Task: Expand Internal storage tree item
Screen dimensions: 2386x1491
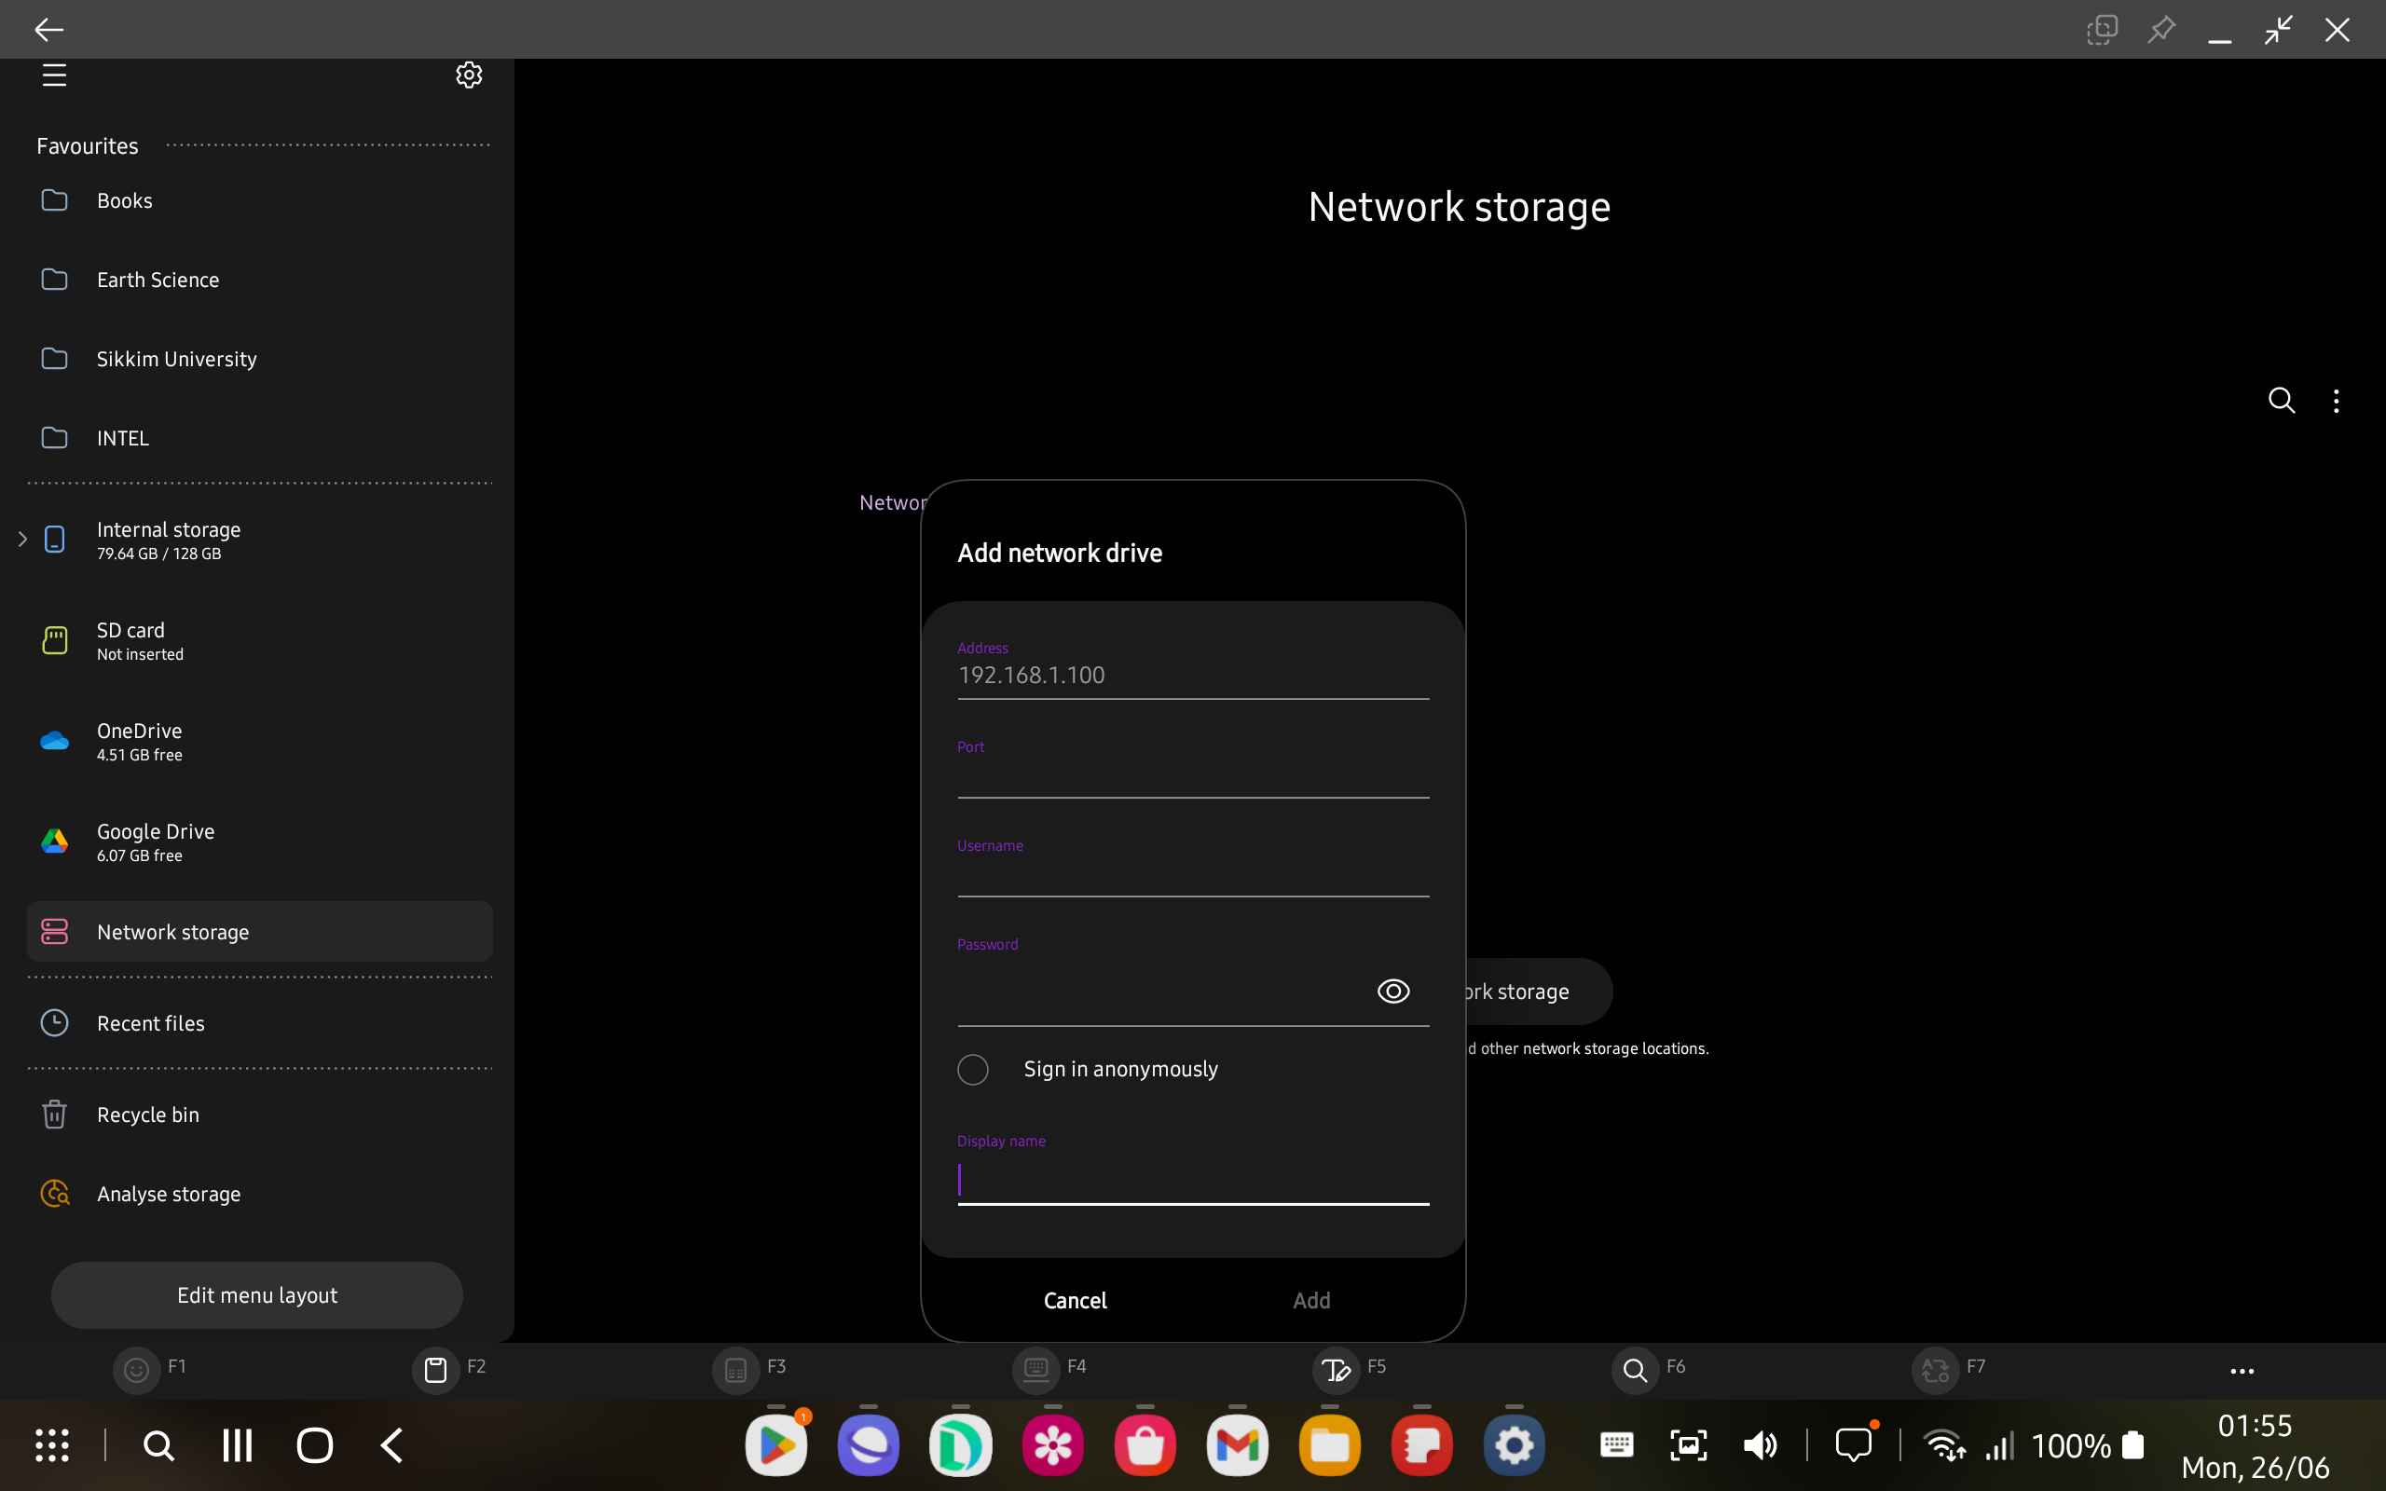Action: pos(24,540)
